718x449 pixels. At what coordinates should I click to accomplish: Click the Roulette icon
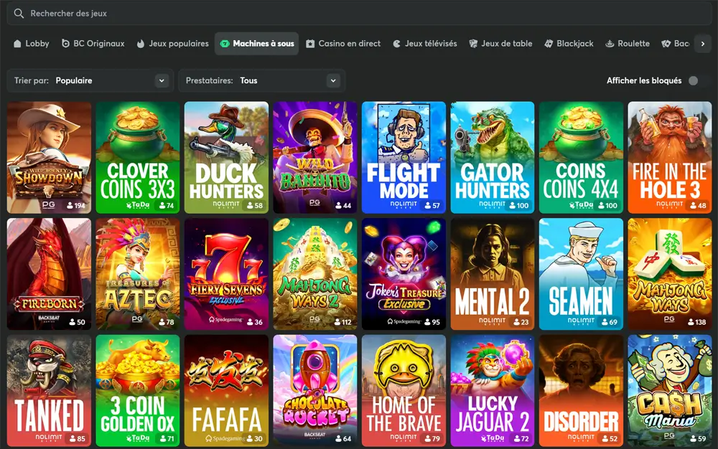[610, 44]
